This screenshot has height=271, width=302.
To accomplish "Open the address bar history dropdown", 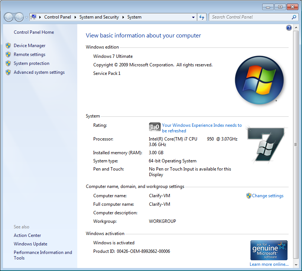I will coord(193,17).
